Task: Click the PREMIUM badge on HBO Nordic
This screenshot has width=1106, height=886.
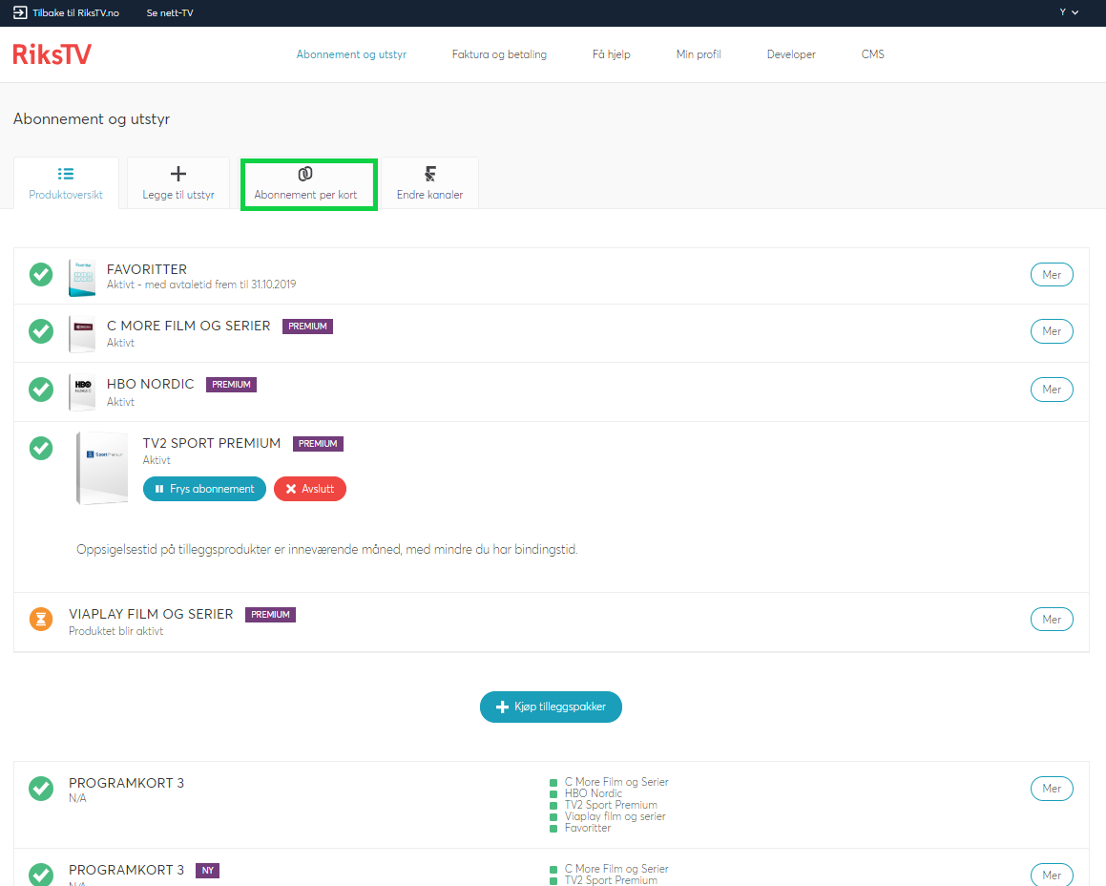Action: pos(231,385)
